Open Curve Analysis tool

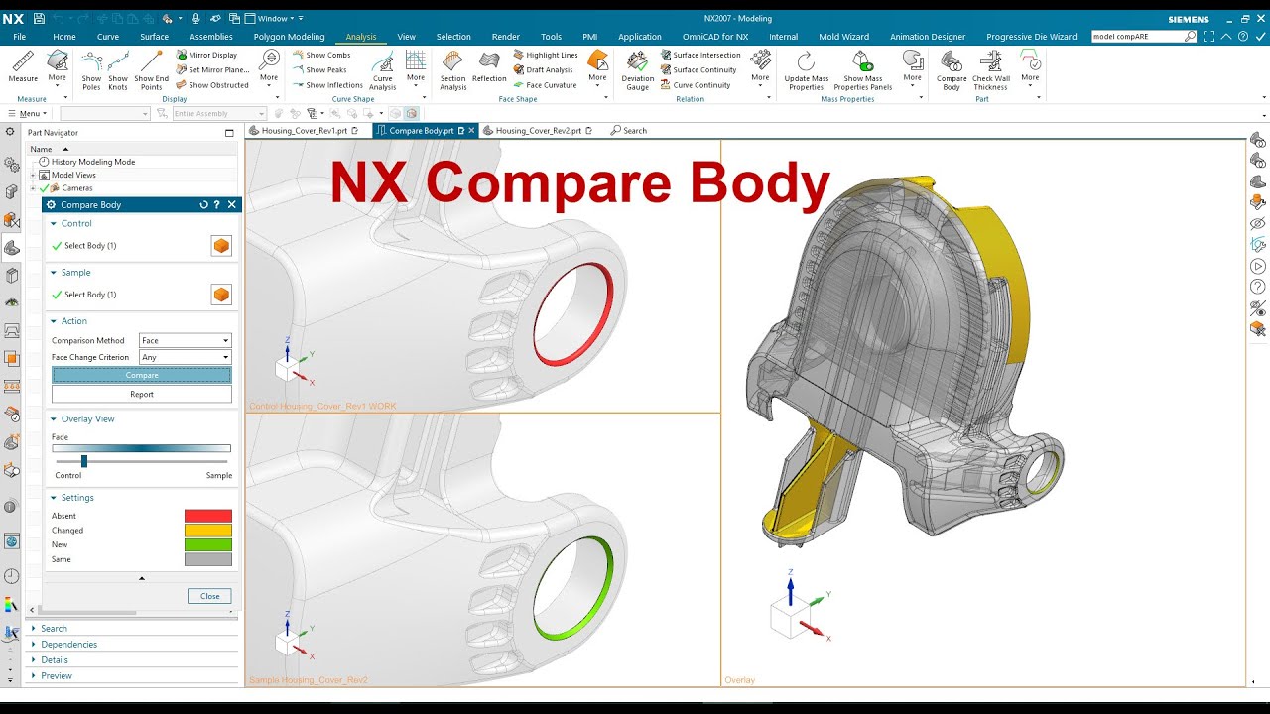pos(383,71)
